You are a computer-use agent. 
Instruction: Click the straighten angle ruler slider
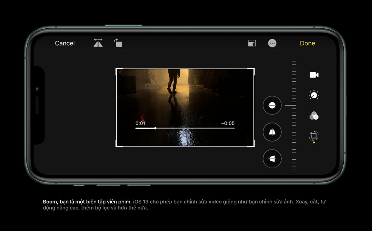pos(294,114)
